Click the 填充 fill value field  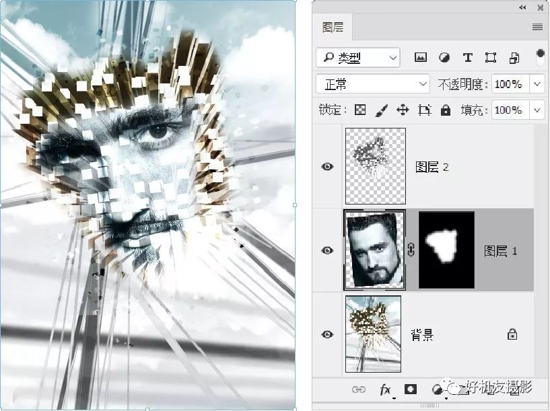coord(510,110)
